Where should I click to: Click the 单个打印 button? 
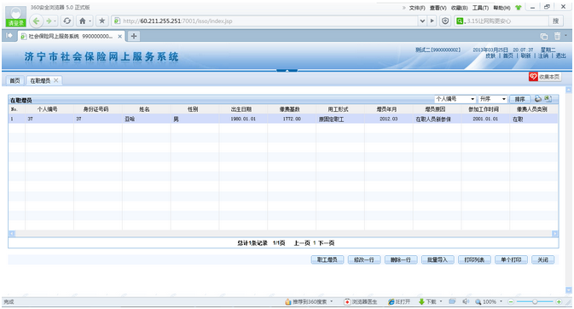[511, 259]
